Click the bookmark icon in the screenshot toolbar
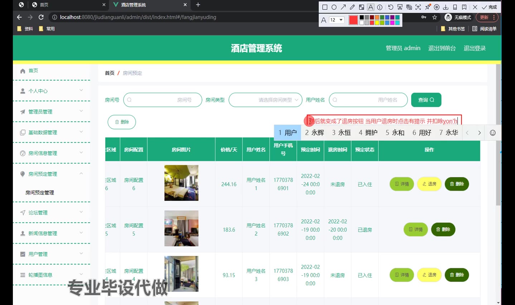This screenshot has width=515, height=305. click(x=464, y=7)
